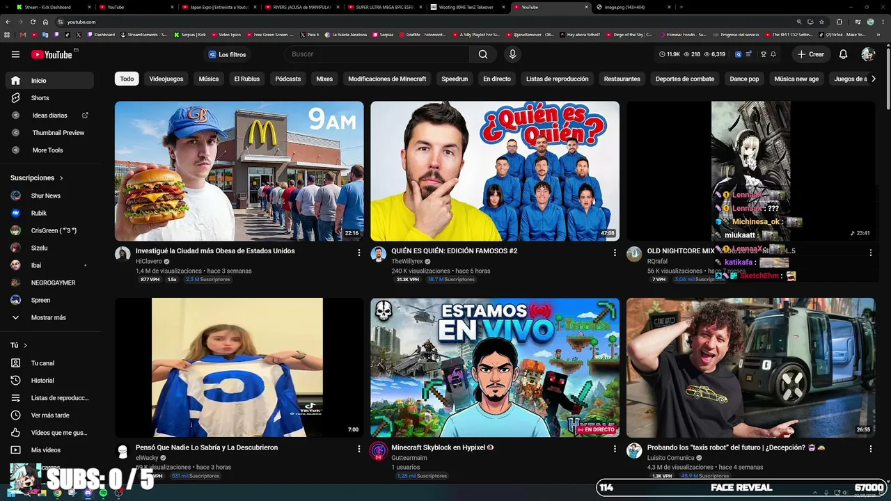The image size is (891, 501).
Task: Expand the Suscripciones section chevron
Action: point(61,178)
